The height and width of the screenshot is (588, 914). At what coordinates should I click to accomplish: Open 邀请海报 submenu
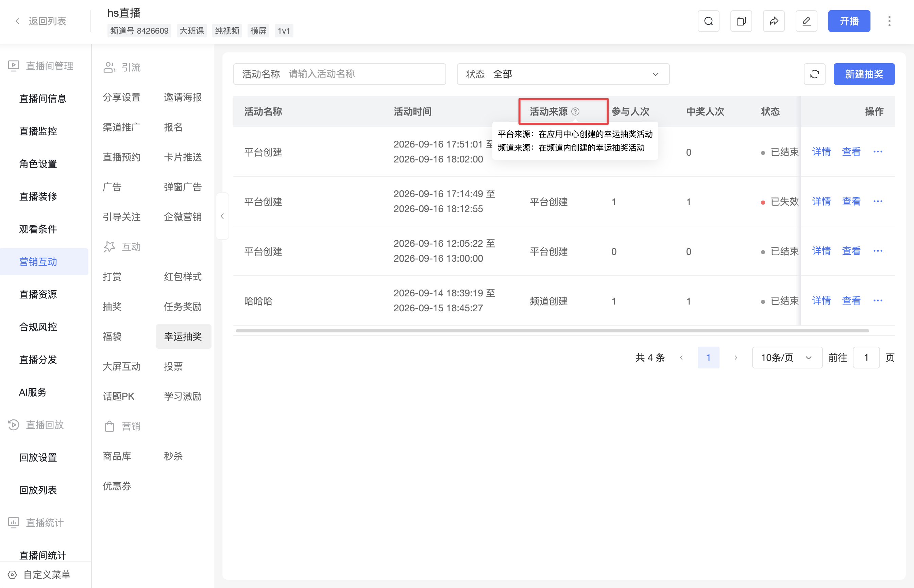click(183, 97)
